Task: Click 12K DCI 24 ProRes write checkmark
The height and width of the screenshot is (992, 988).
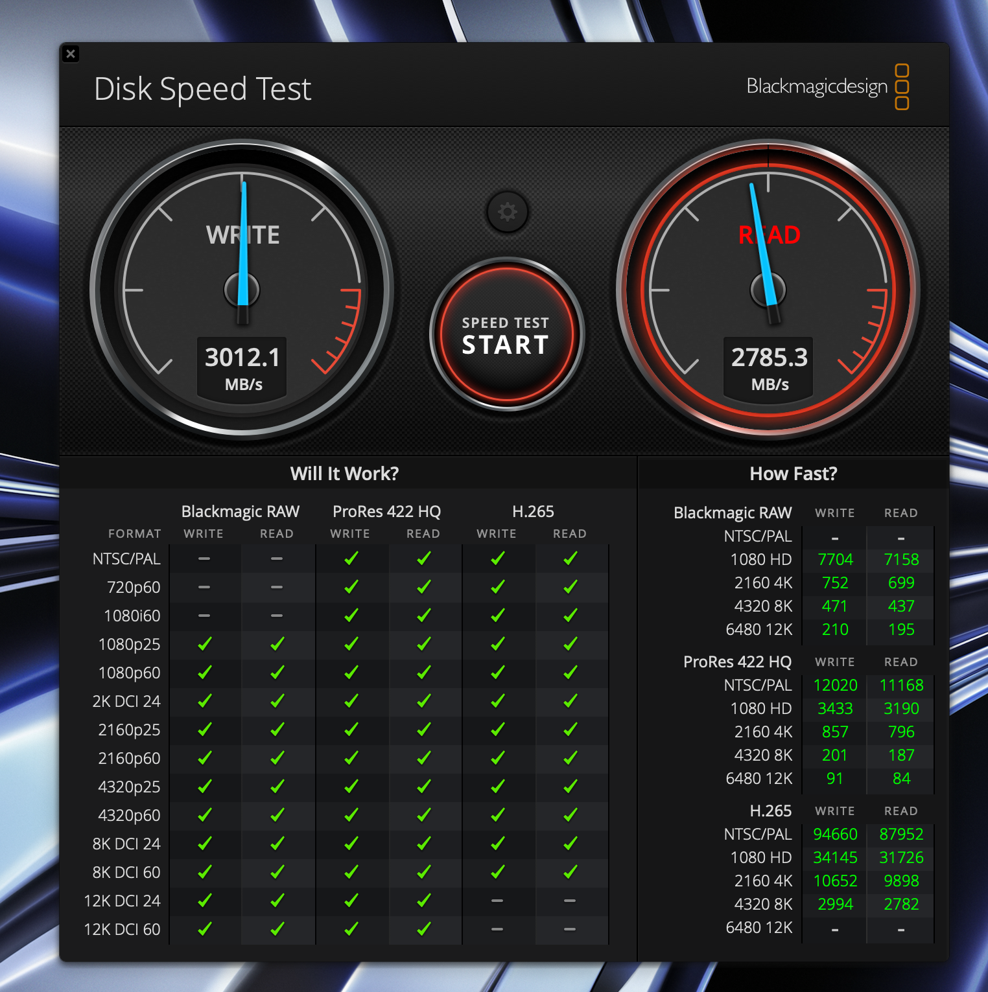Action: [x=351, y=901]
